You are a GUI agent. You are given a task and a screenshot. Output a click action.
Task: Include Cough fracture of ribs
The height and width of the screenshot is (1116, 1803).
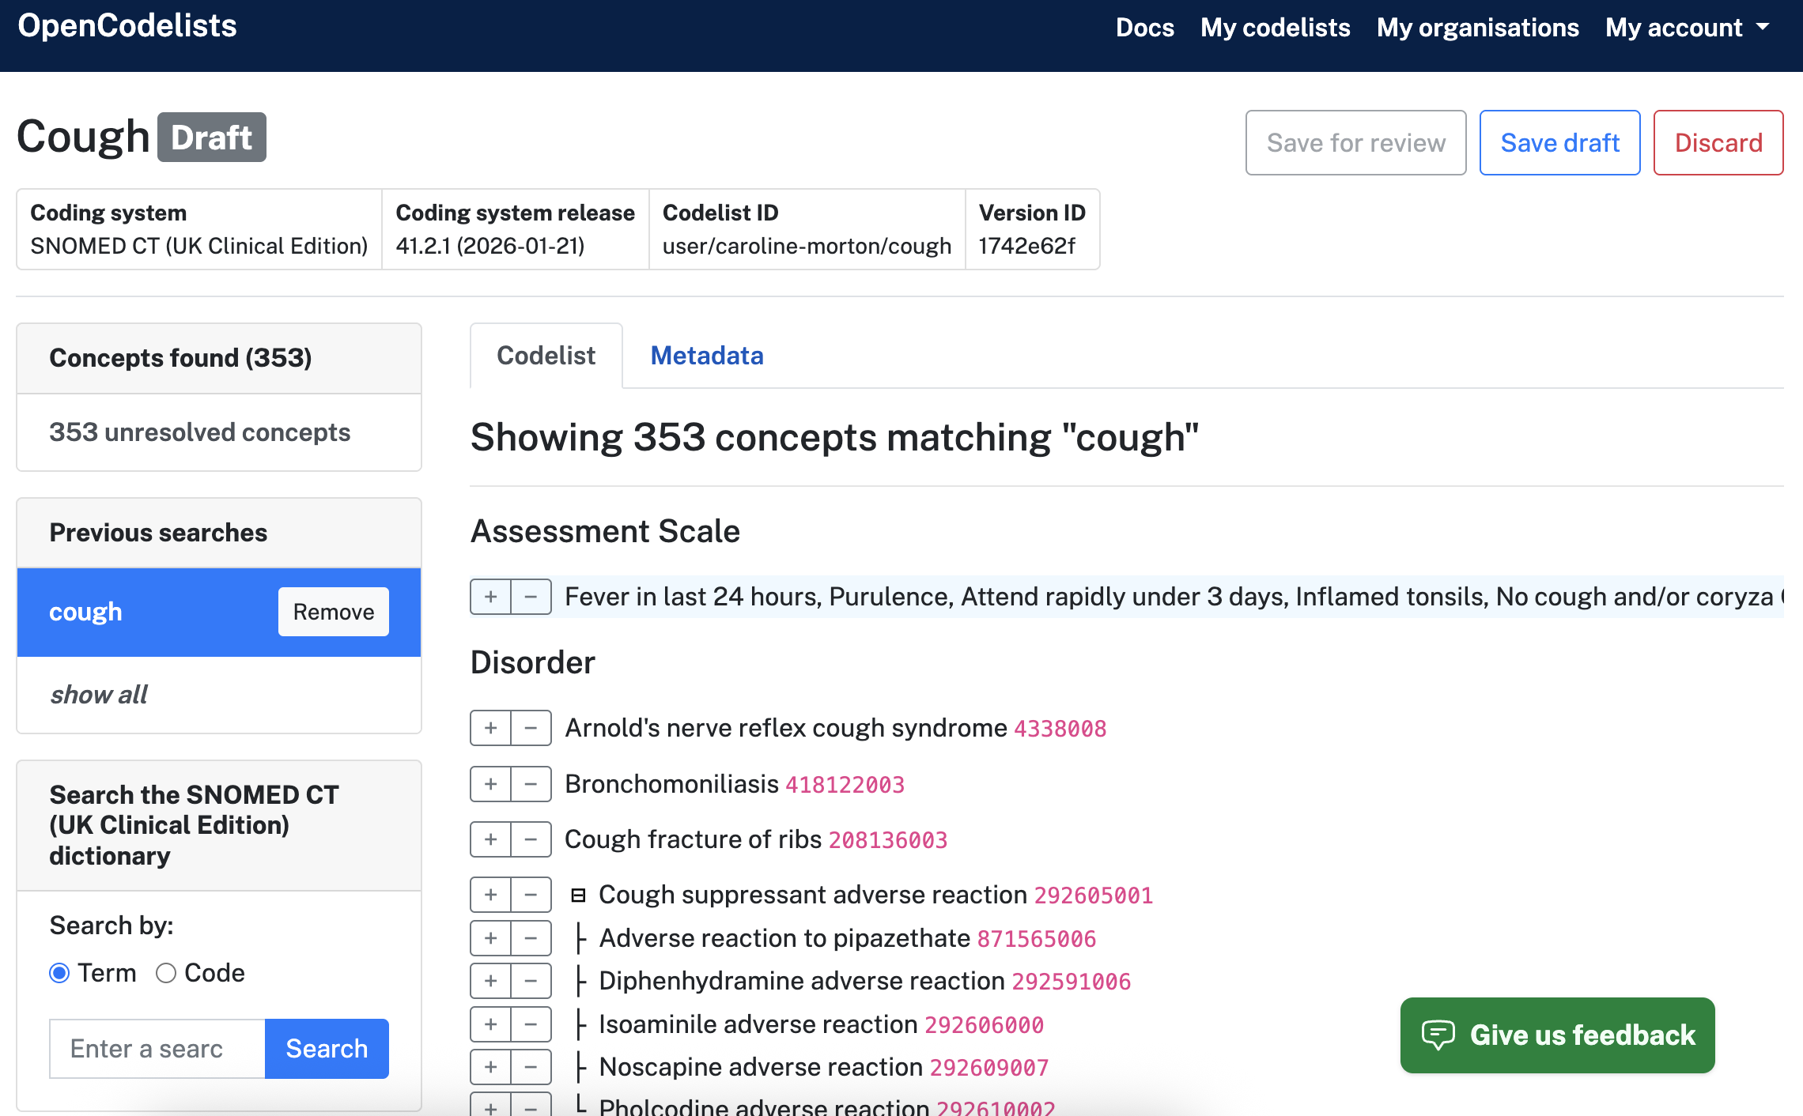tap(490, 839)
